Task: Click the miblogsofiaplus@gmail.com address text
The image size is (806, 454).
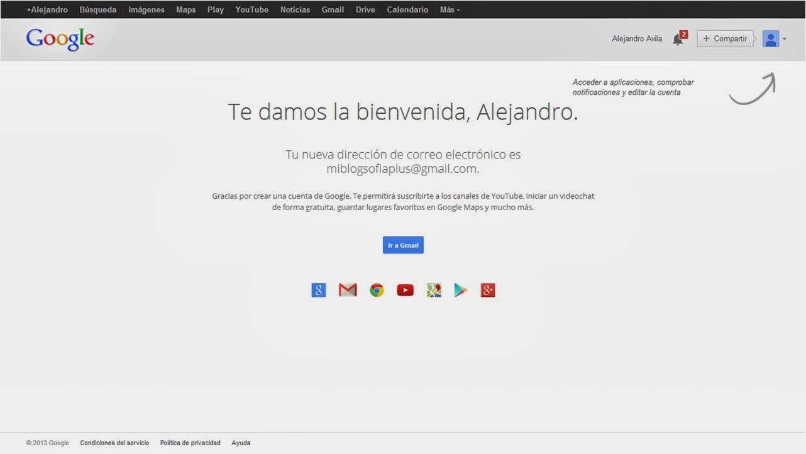Action: point(402,169)
